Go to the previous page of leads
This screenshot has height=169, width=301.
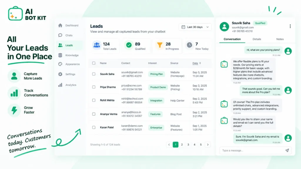pos(169,145)
